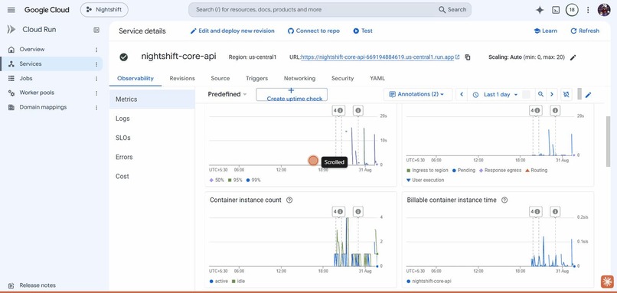The width and height of the screenshot is (617, 293).
Task: Focus the resource search field
Action: tap(315, 10)
